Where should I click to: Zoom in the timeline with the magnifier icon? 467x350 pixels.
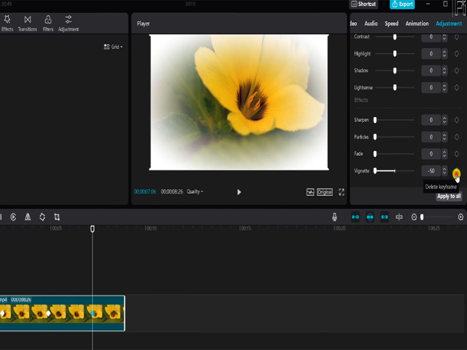tap(461, 216)
